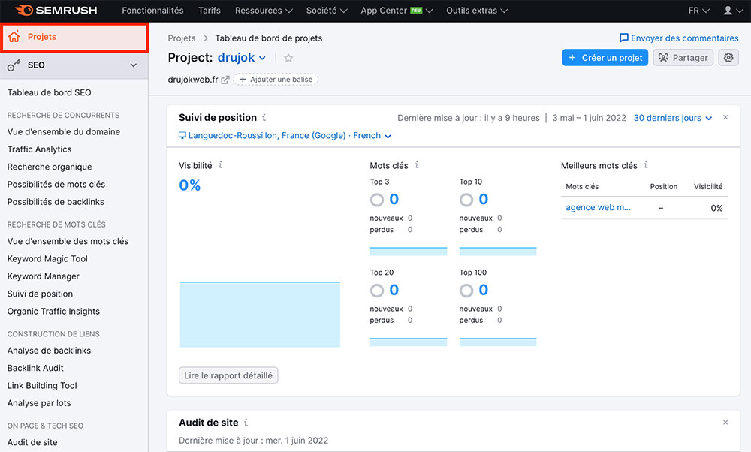Open Recherche organique in sidebar
Screen dimensions: 751x452
50,167
